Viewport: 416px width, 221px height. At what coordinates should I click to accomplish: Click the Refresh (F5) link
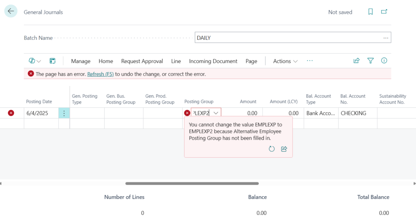pyautogui.click(x=100, y=74)
